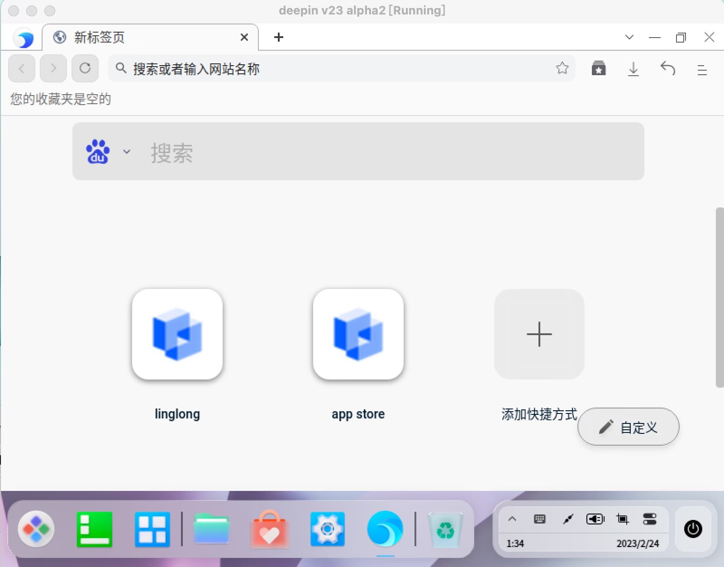Go back to the previous page
724x567 pixels.
coord(22,68)
